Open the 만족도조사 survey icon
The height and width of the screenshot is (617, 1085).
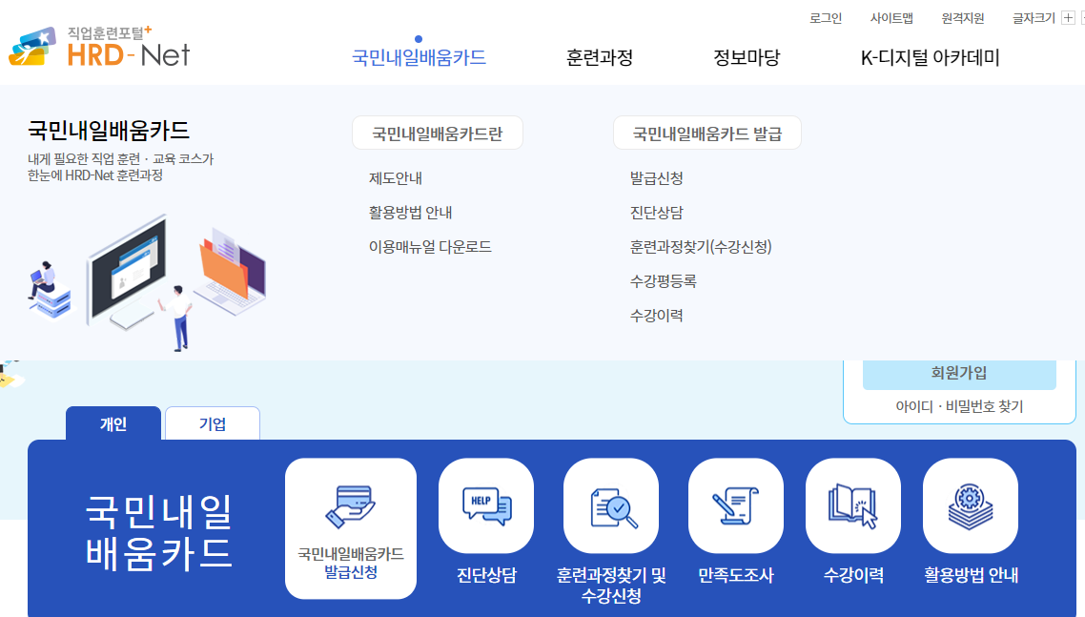[735, 505]
